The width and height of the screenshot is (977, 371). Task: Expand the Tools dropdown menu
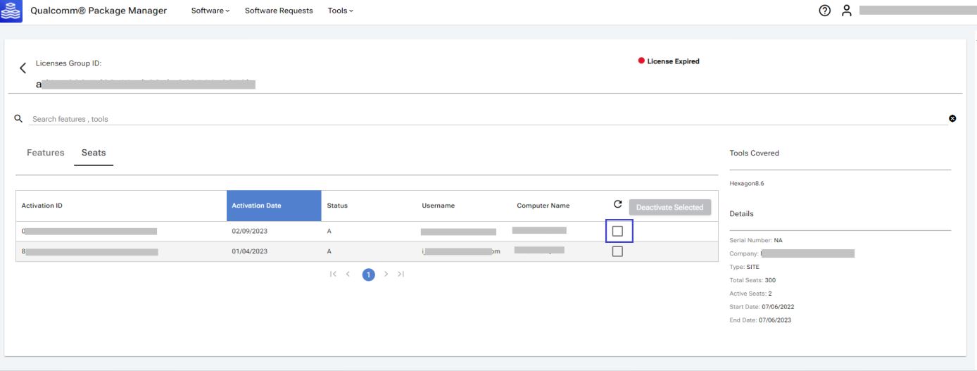(x=341, y=11)
